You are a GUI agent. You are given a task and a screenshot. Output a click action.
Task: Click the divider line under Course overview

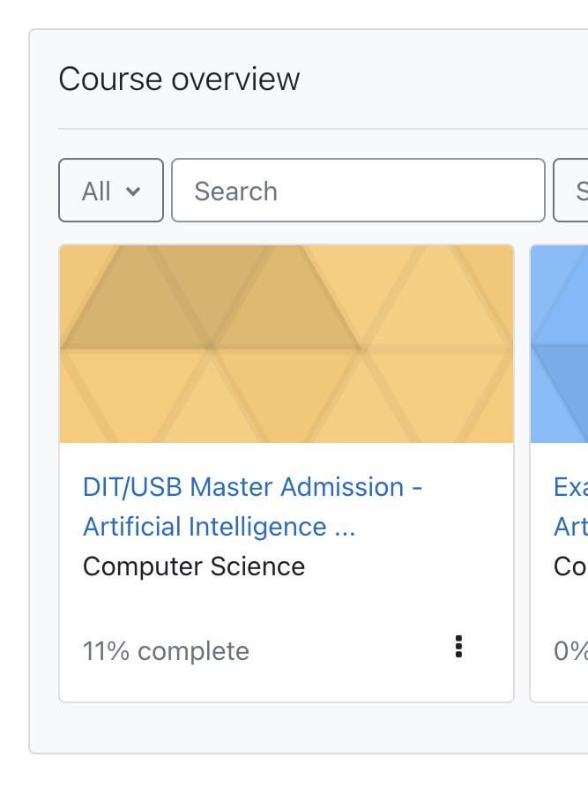coord(324,129)
